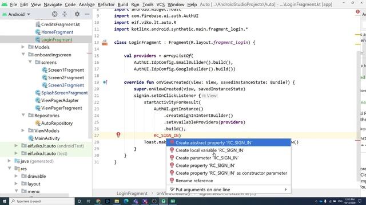
Task: Click LoginFragment breadcrumb at editor bottom
Action: (132, 194)
